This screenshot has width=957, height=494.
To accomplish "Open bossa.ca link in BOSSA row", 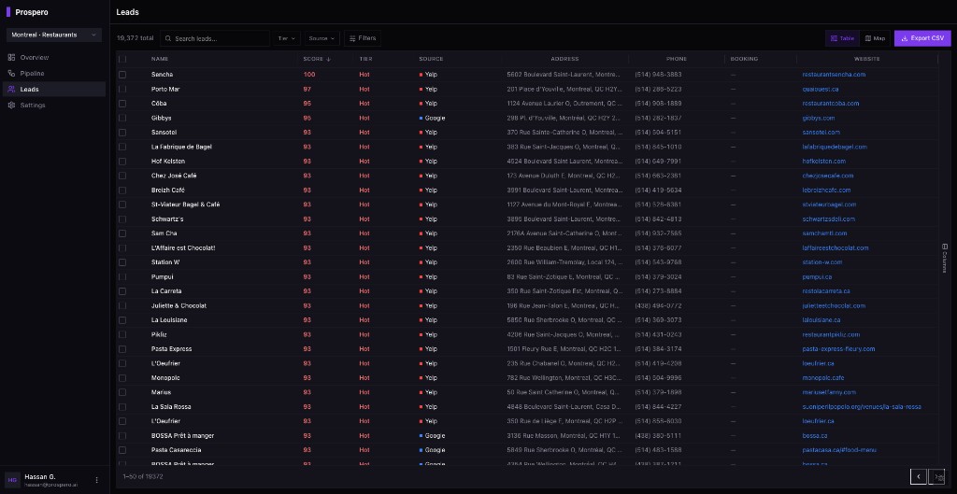I will tap(814, 435).
